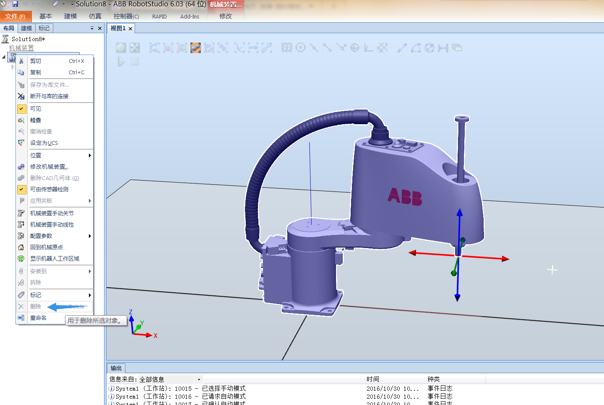Viewport: 604px width, 405px height.
Task: Click the highlighted part selection icon in viewport toolbar
Action: pyautogui.click(x=195, y=48)
